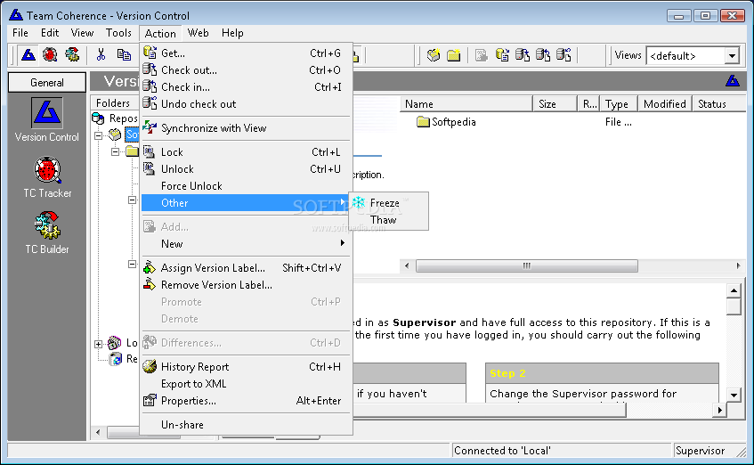754x465 pixels.
Task: Open History Report
Action: point(247,367)
